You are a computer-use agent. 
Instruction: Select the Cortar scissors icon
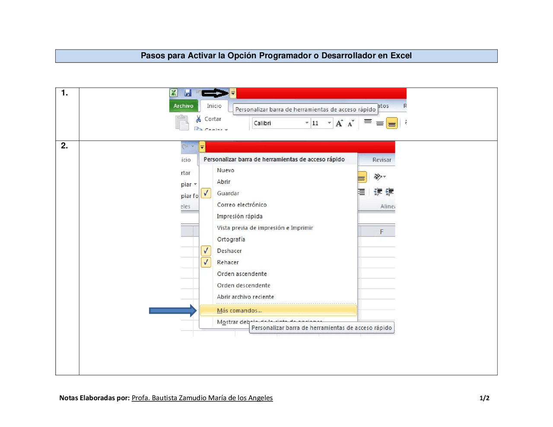[198, 119]
